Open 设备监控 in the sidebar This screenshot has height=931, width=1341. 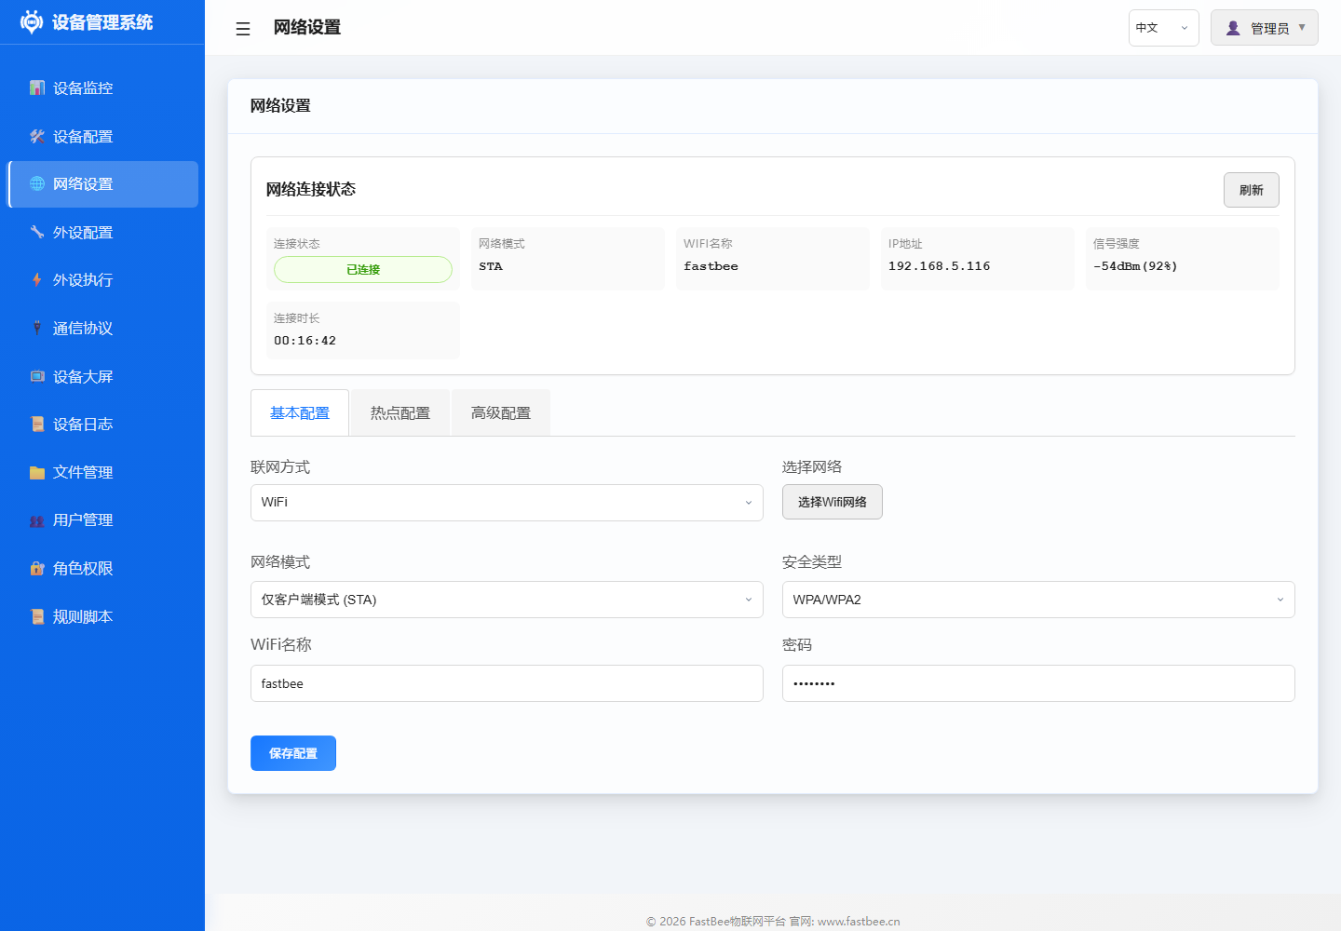pyautogui.click(x=102, y=88)
